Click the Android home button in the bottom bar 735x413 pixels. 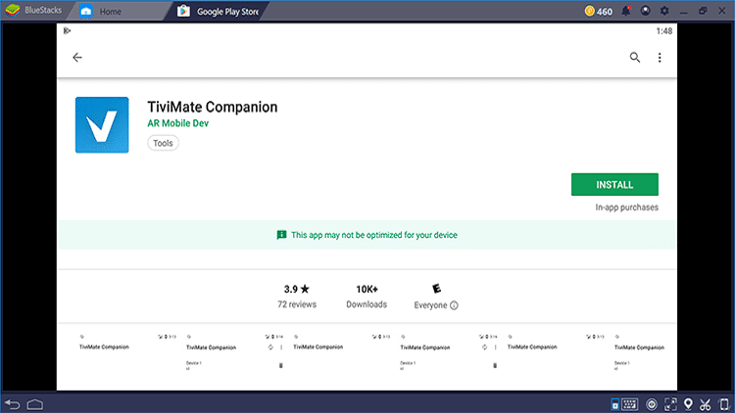click(x=34, y=404)
